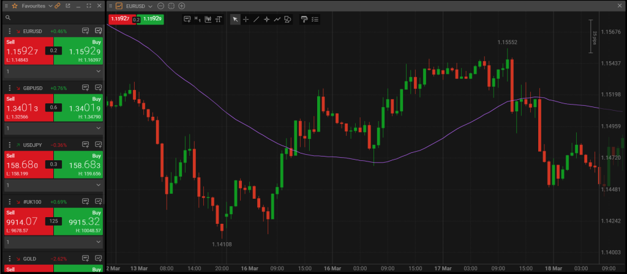Click the 17 Mar date axis label
This screenshot has width=627, height=274.
point(443,268)
